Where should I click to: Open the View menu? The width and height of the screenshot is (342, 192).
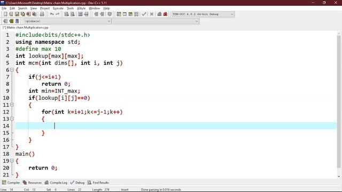[33, 9]
